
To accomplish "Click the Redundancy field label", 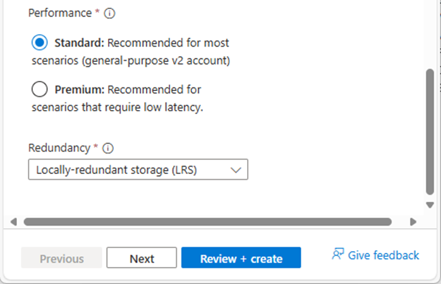I will pyautogui.click(x=59, y=148).
